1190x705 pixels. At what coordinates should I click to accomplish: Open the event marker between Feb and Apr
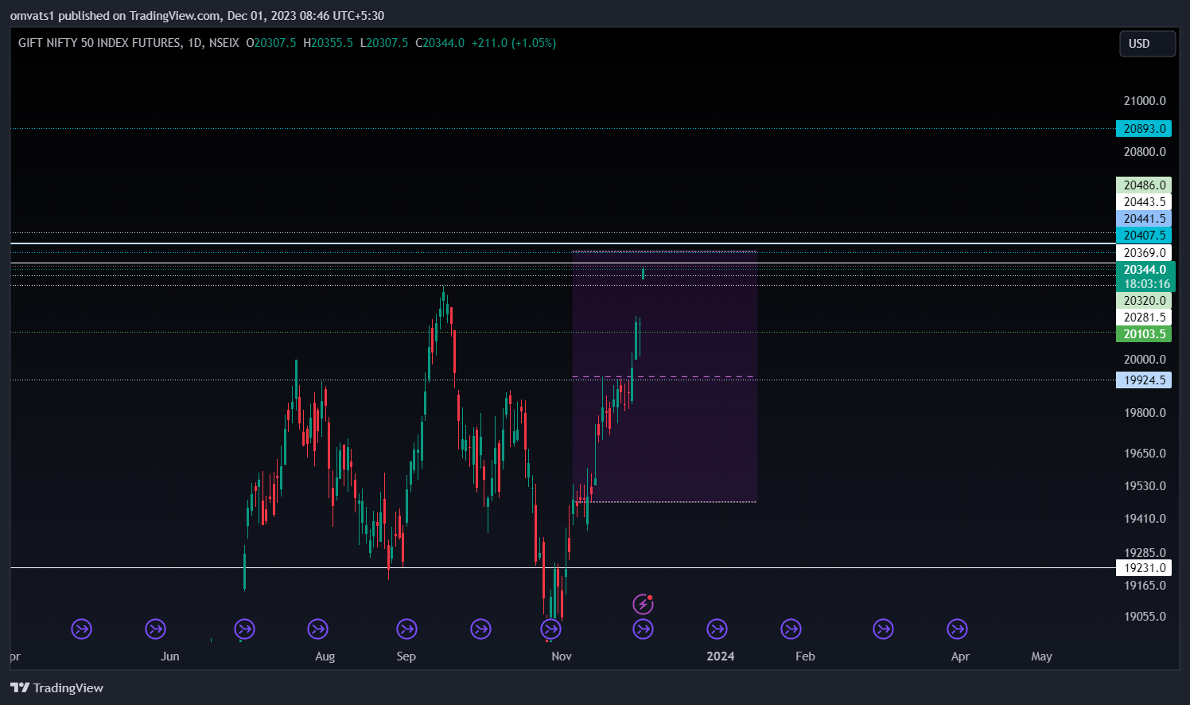[x=883, y=629]
